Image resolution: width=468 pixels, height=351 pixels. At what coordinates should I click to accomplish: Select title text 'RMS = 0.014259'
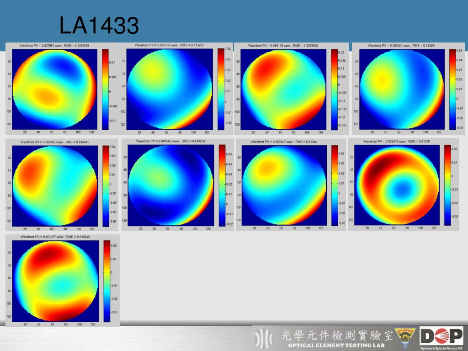(193, 141)
